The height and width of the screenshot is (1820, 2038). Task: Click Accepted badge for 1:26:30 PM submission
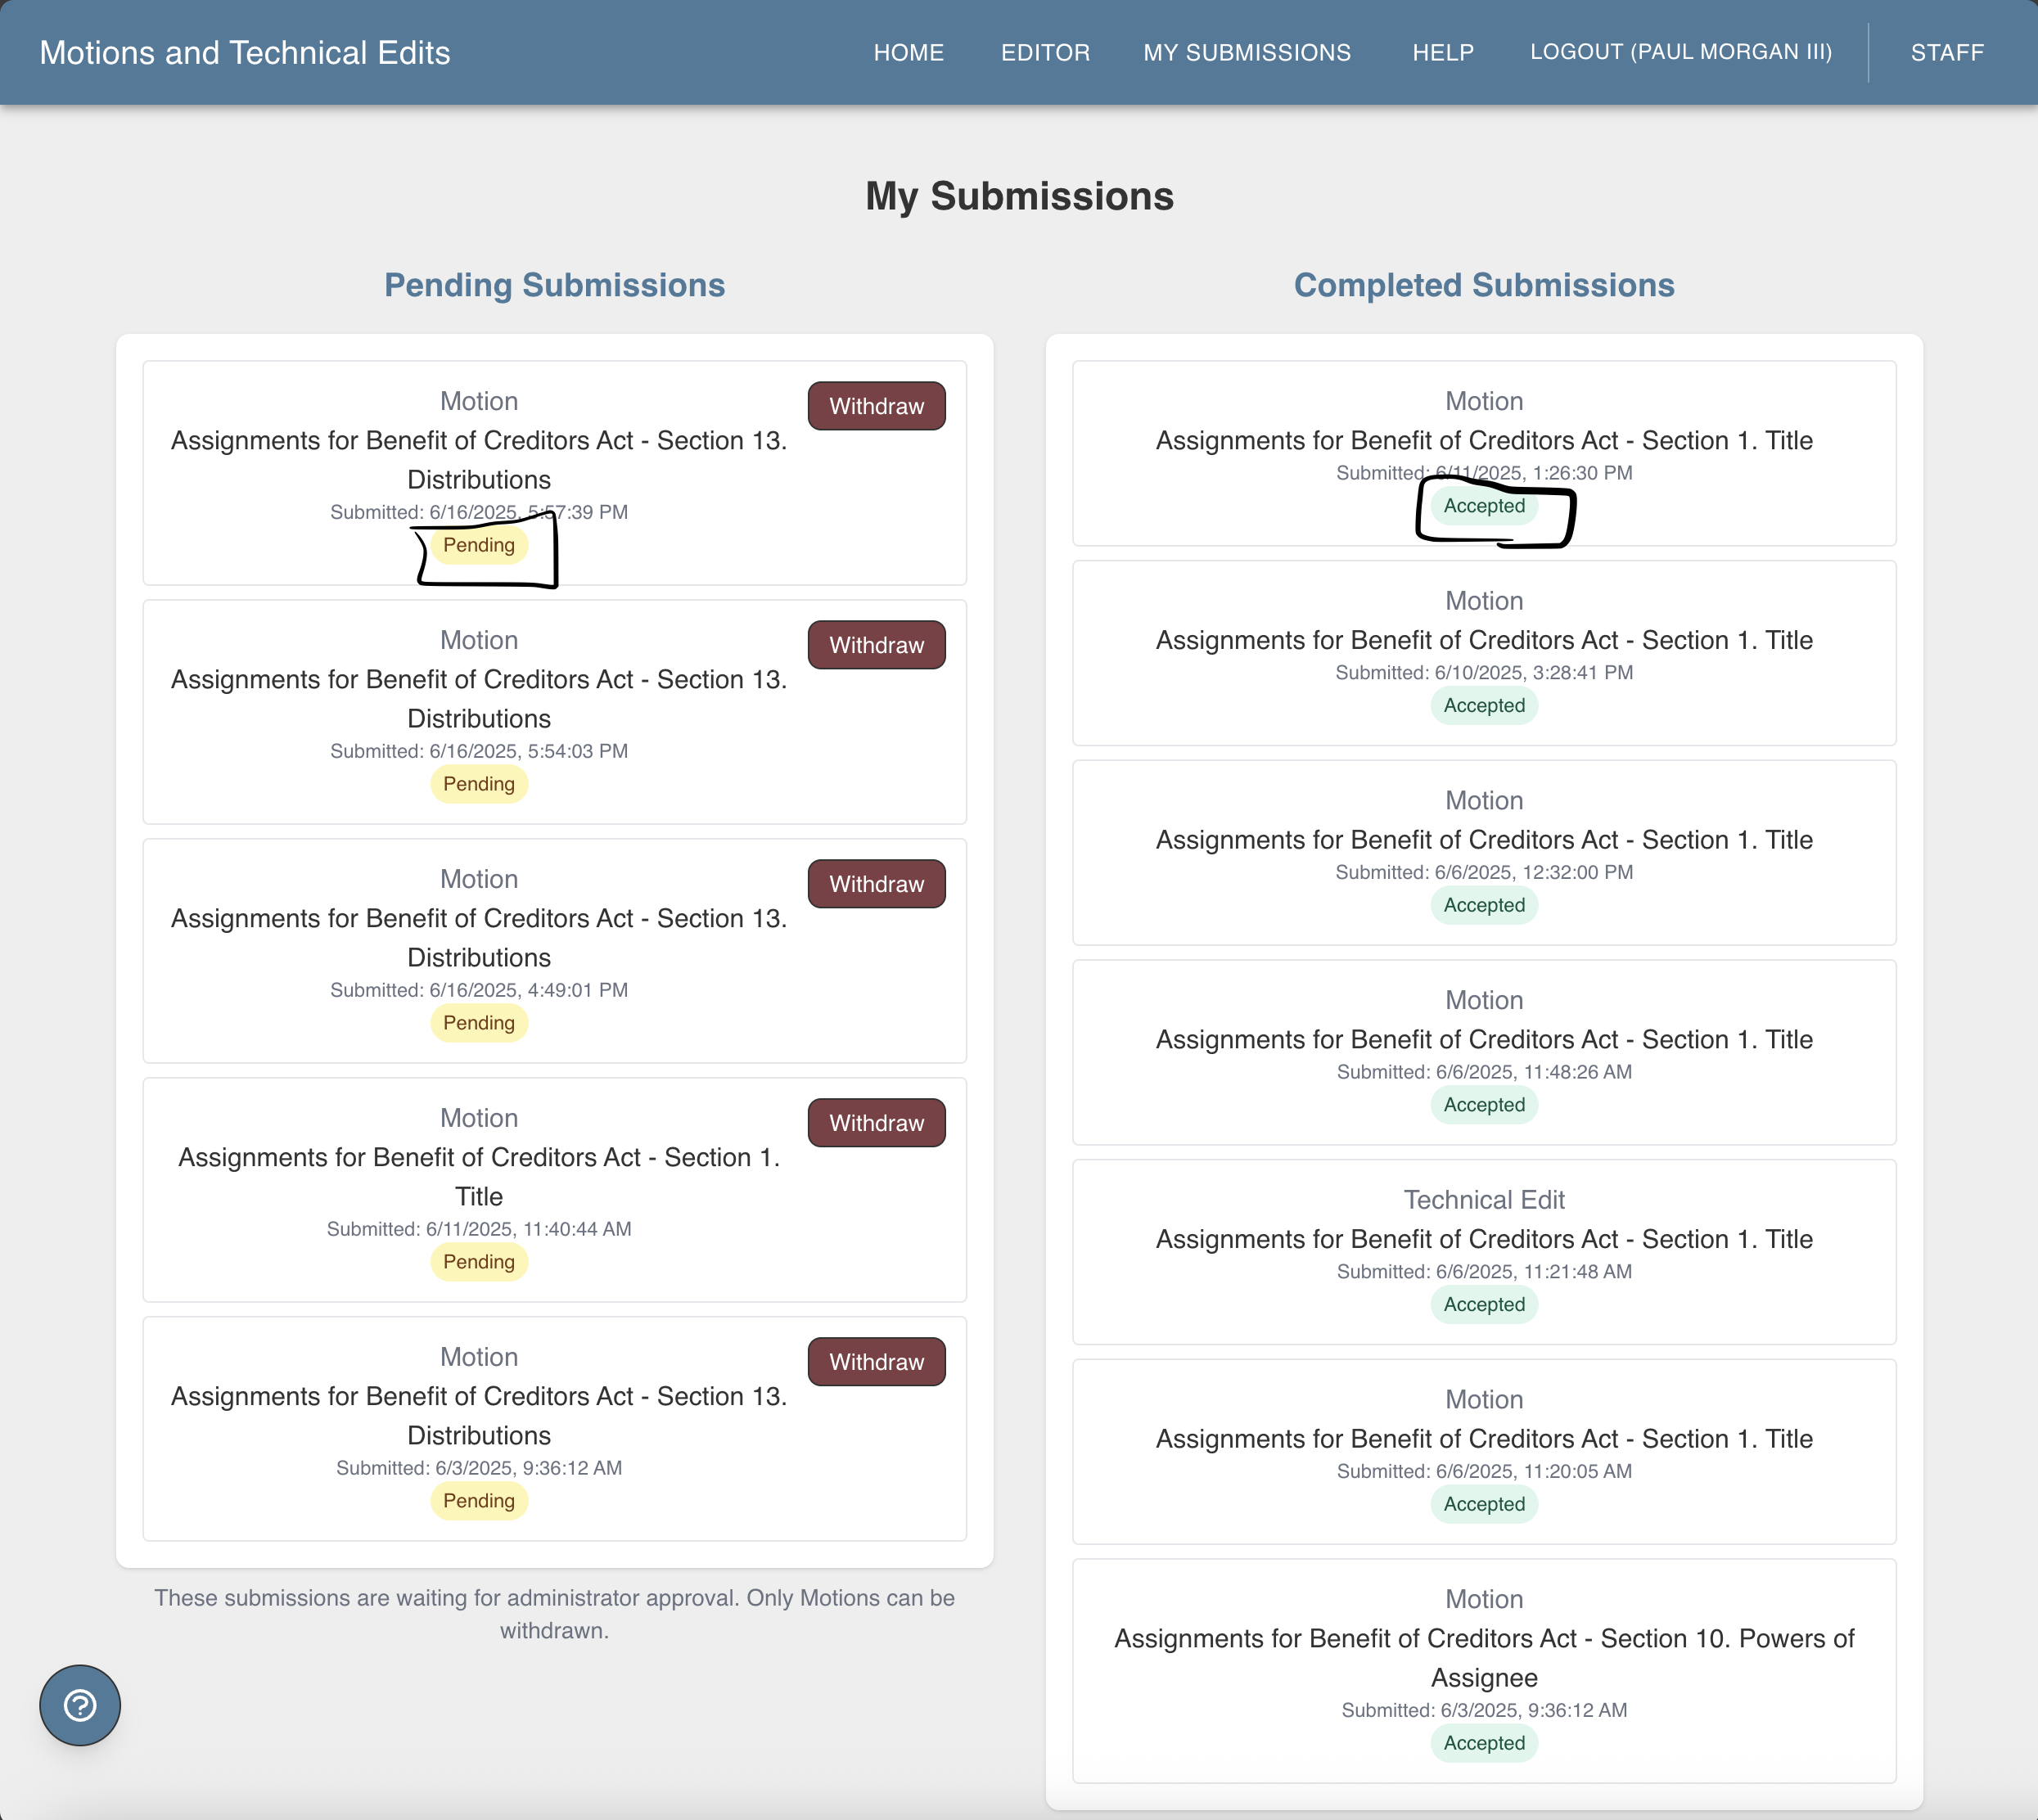[1484, 506]
